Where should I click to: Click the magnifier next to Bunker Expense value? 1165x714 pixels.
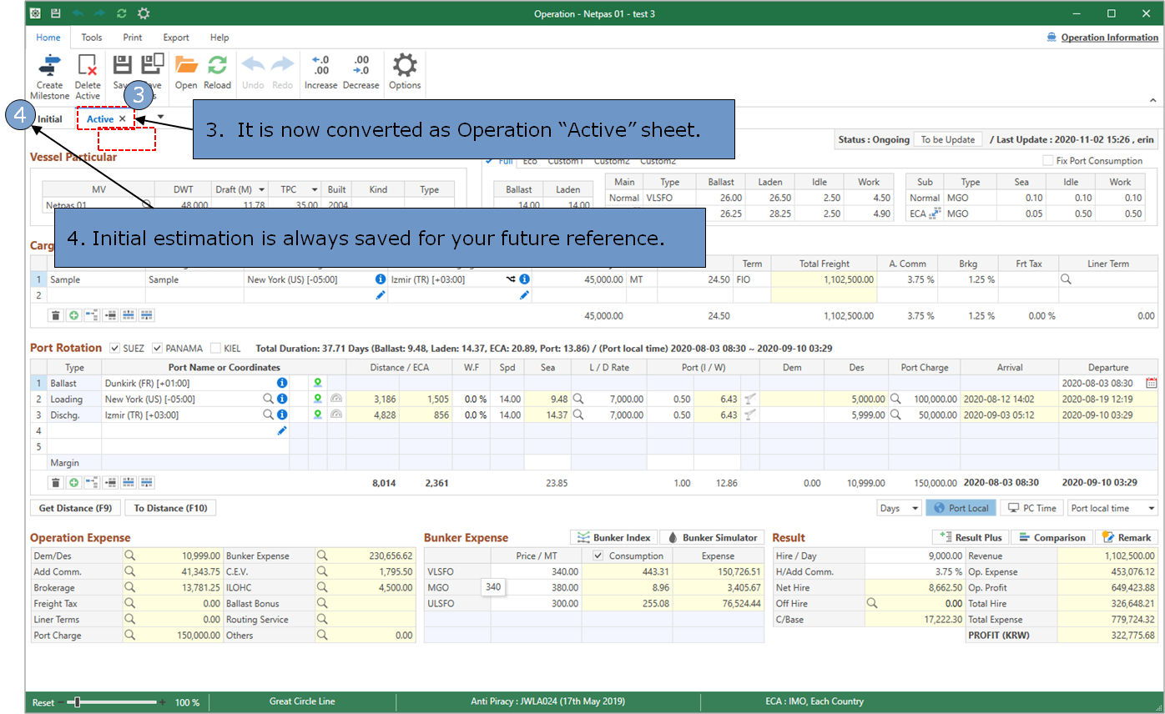pos(322,556)
